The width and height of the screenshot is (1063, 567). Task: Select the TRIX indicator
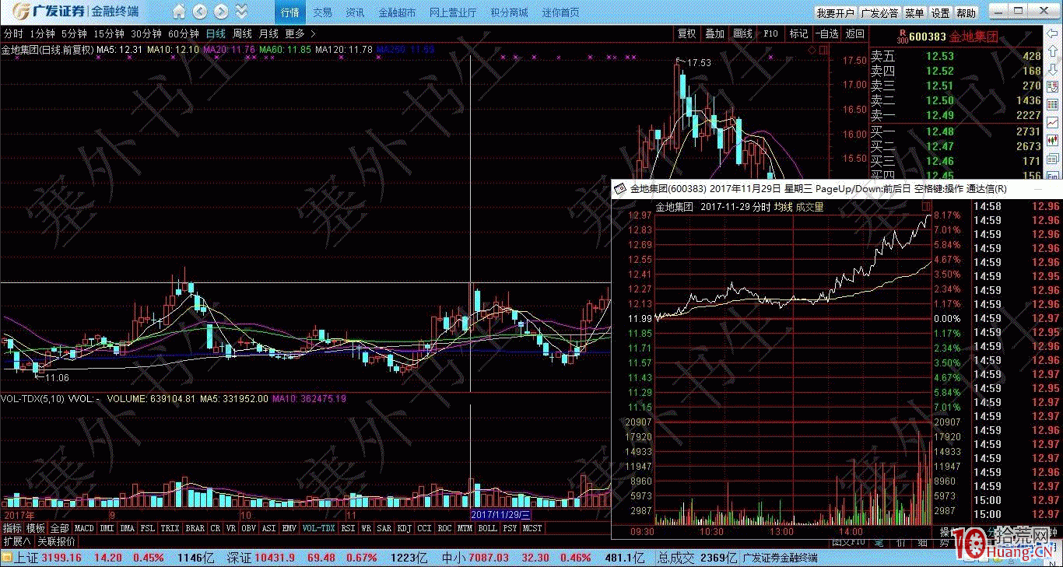(x=170, y=528)
